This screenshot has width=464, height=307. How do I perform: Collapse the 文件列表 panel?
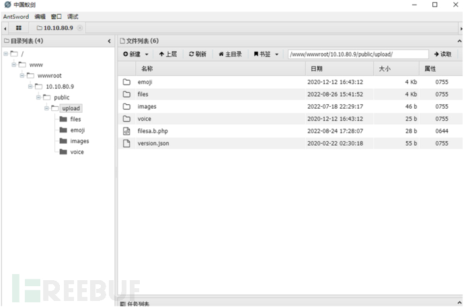point(459,41)
